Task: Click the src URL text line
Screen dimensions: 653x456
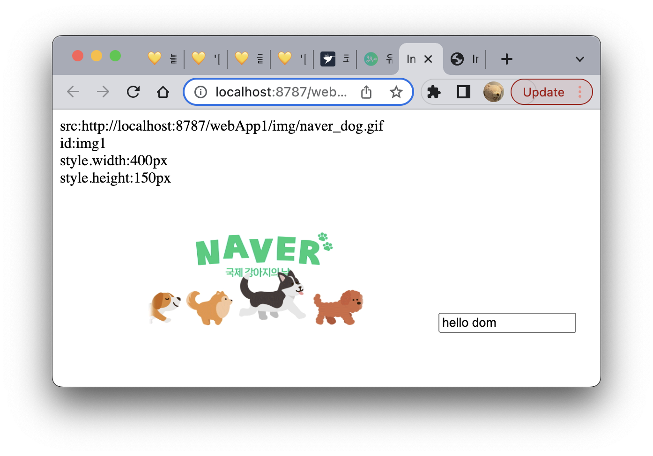Action: click(x=222, y=126)
